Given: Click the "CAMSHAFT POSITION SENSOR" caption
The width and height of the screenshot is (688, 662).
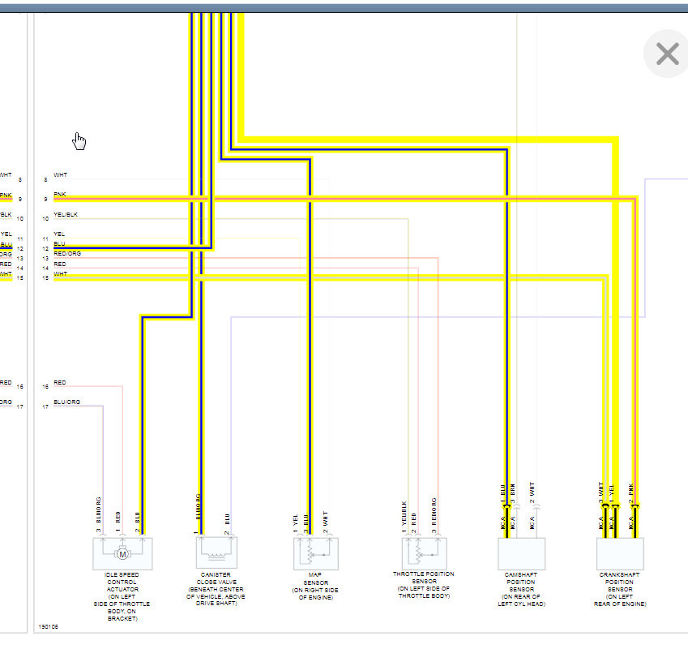Looking at the screenshot, I should pos(521,582).
